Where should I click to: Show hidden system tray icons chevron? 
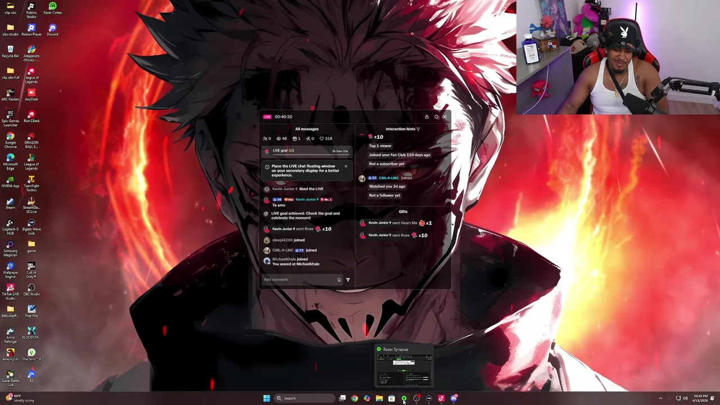[660, 398]
